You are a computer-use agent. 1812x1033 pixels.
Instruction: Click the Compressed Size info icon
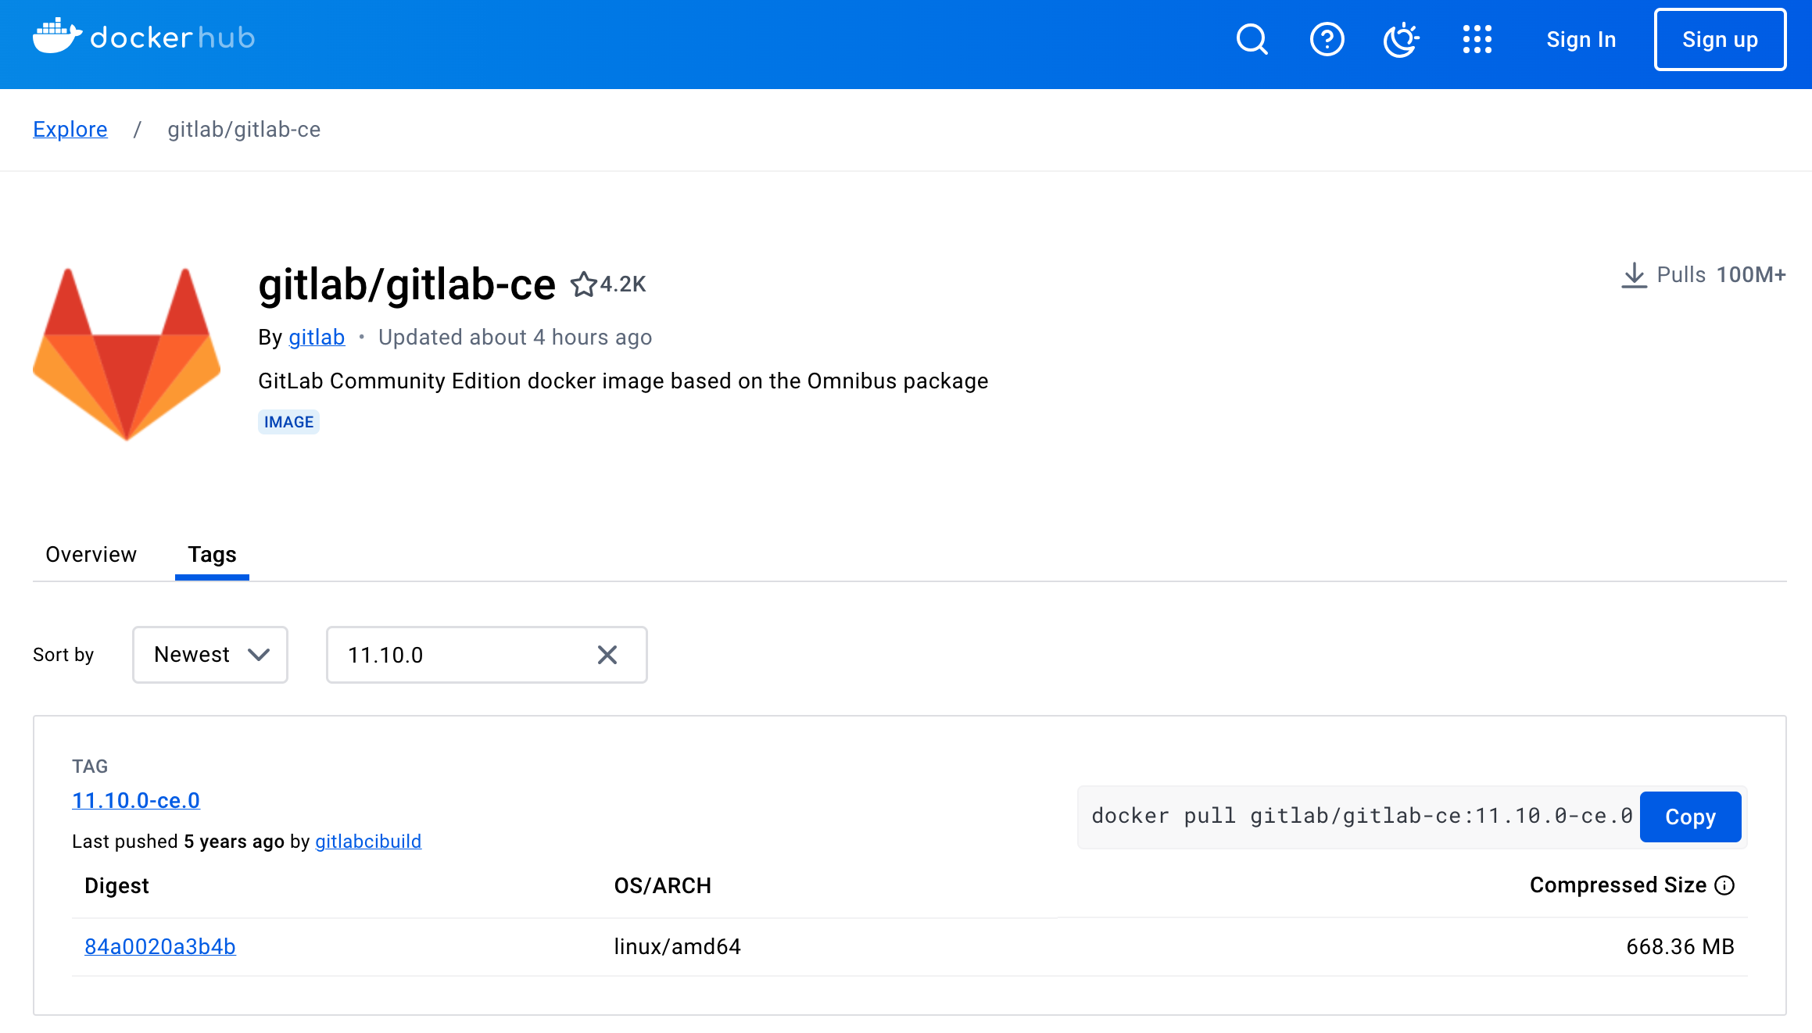1724,885
